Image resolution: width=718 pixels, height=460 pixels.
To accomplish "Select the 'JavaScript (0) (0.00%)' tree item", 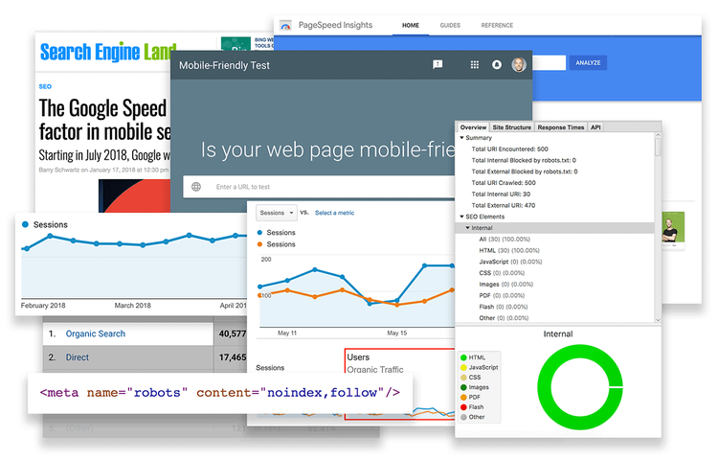I will coord(510,262).
